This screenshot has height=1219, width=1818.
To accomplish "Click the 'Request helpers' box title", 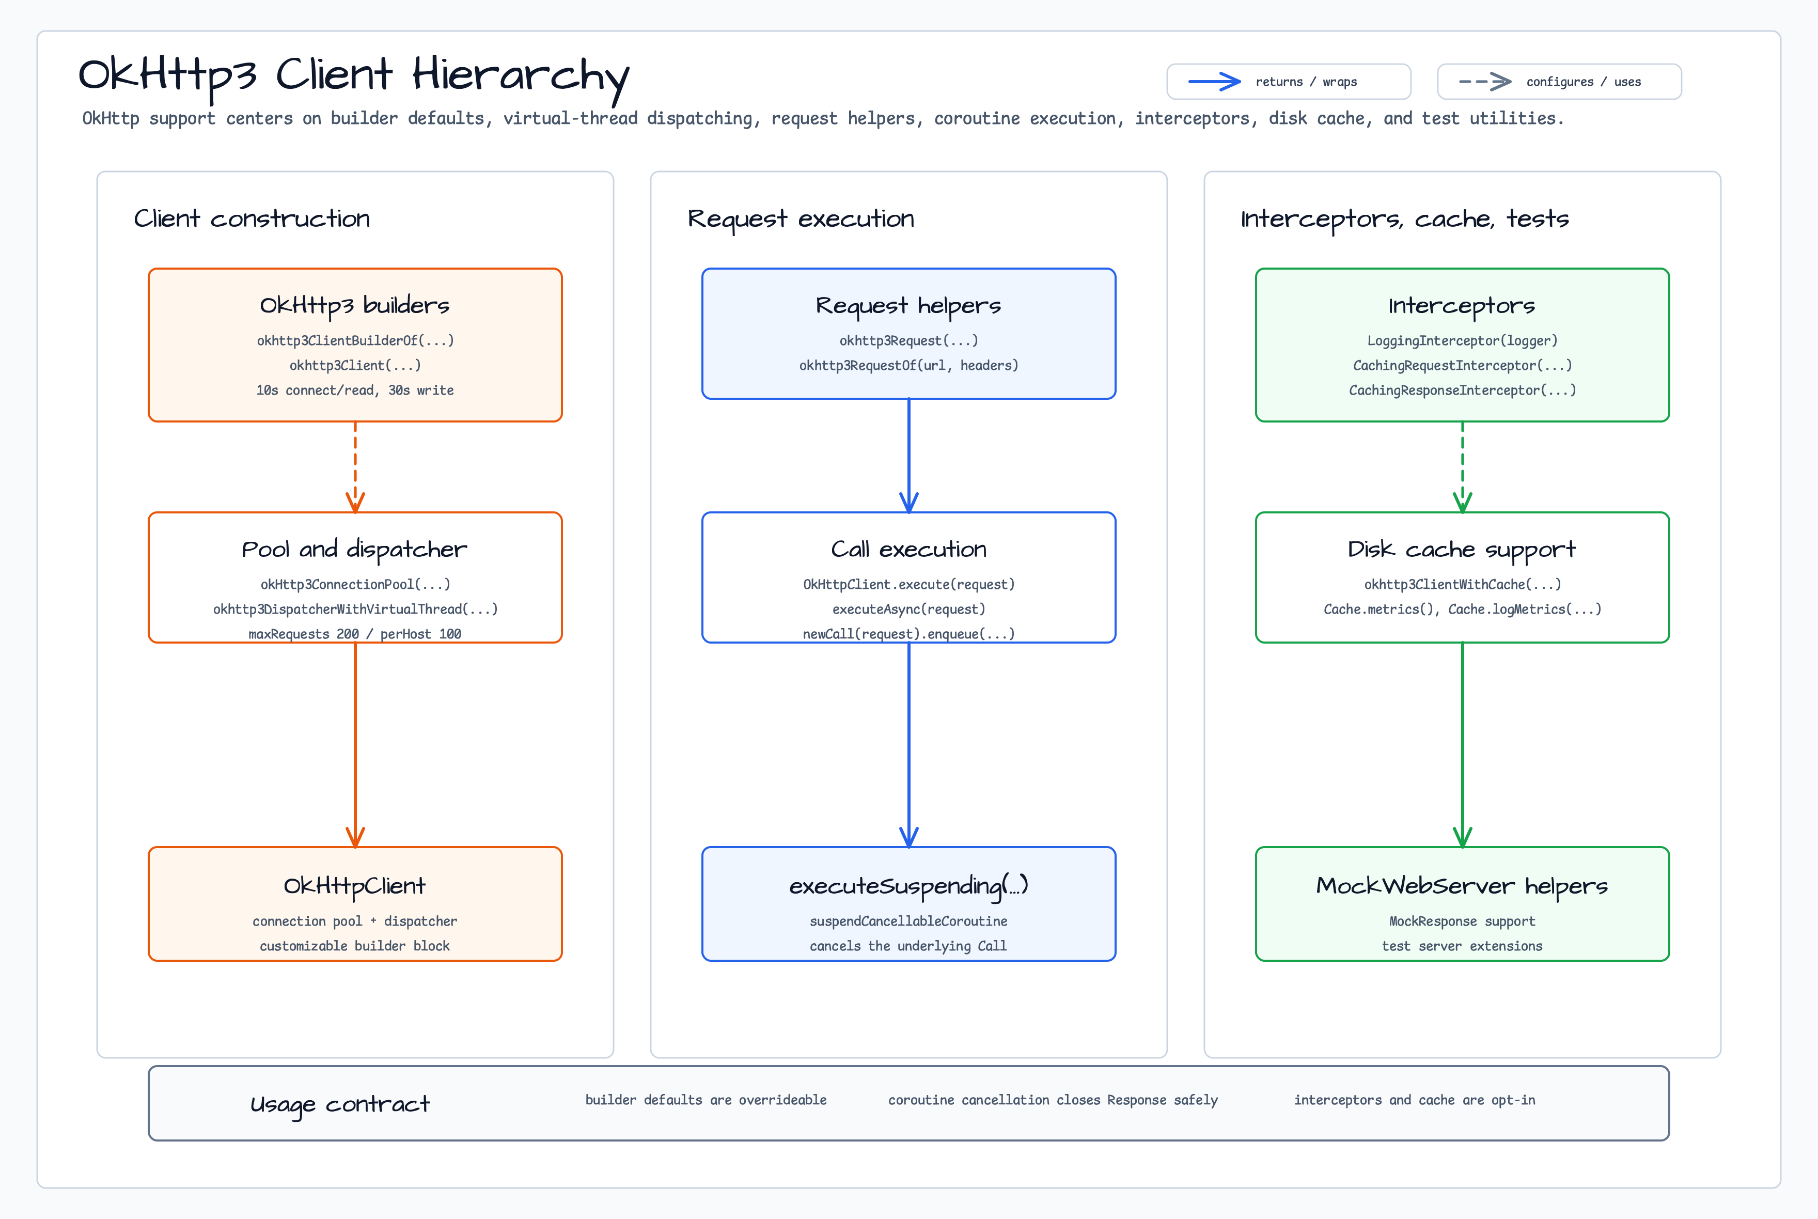I will click(908, 306).
